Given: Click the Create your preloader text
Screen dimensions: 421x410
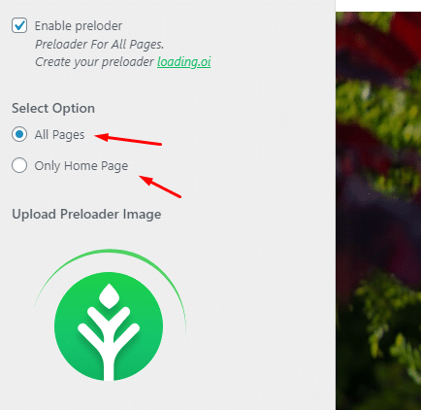Looking at the screenshot, I should pyautogui.click(x=94, y=62).
